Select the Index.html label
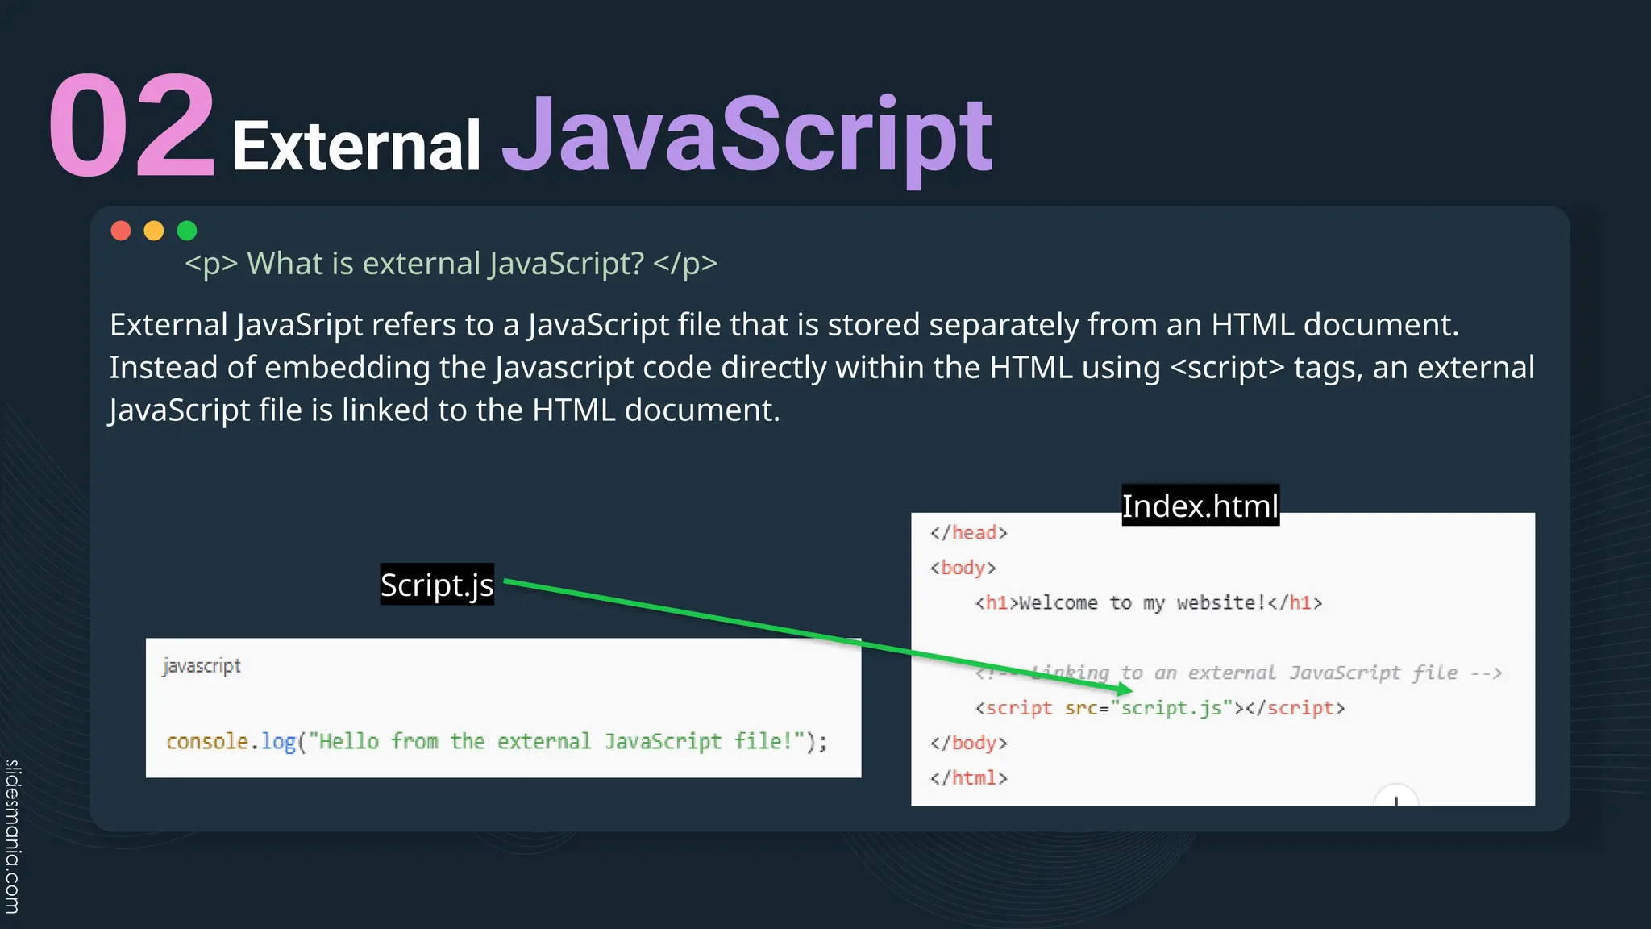The image size is (1651, 929). tap(1200, 506)
